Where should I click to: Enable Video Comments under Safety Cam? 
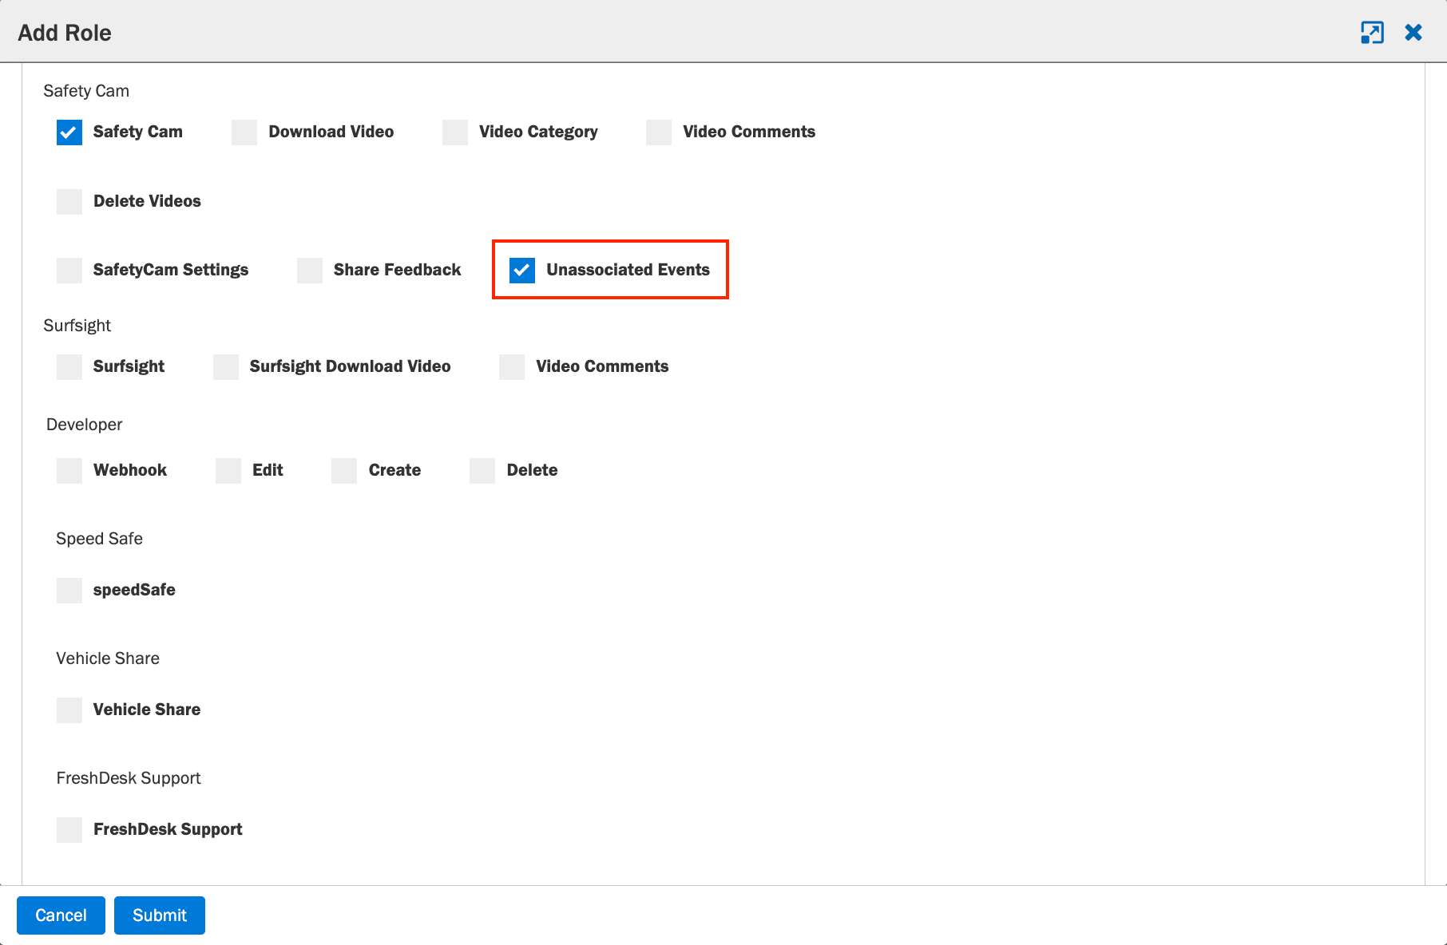[659, 132]
